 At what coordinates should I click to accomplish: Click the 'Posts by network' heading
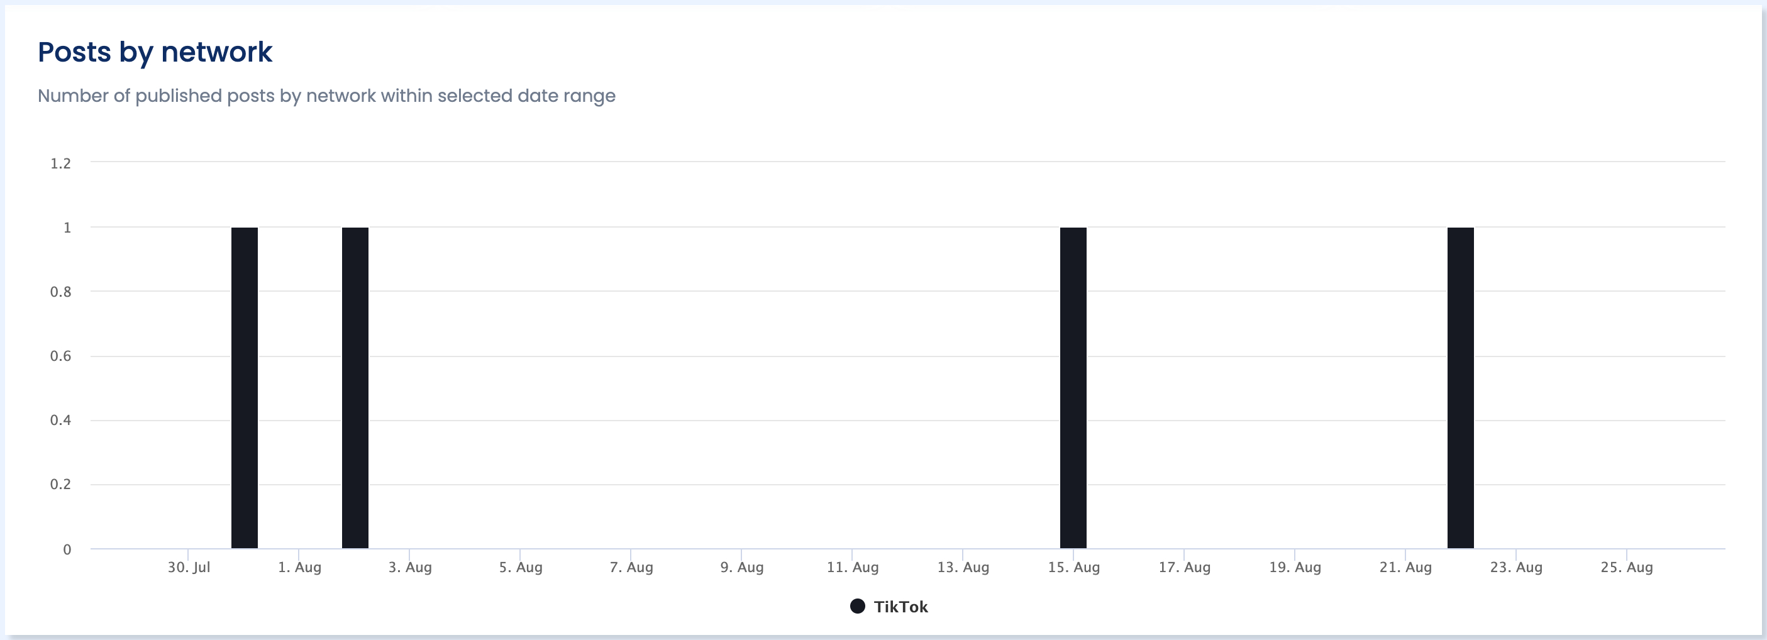[x=155, y=52]
